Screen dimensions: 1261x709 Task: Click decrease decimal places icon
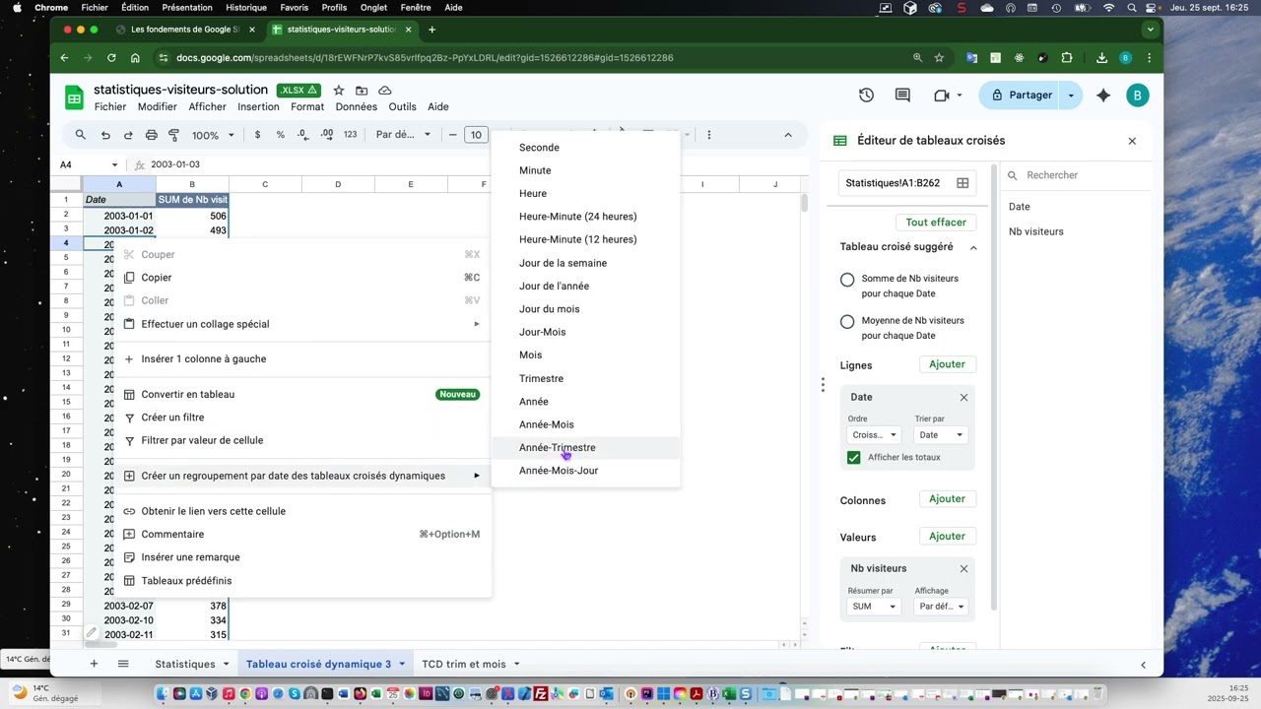(x=303, y=135)
